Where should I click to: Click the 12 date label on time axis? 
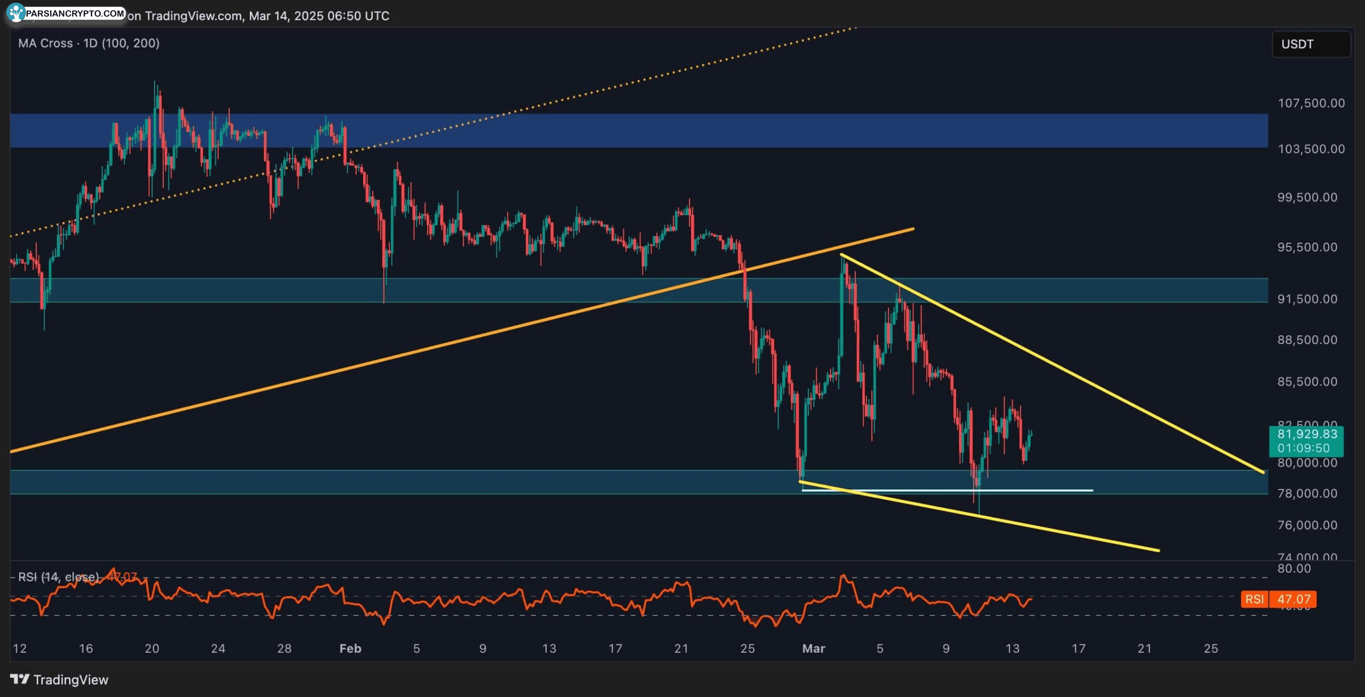click(20, 648)
